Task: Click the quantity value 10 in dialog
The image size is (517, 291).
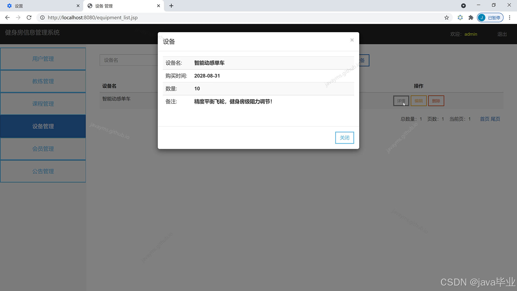Action: [x=197, y=89]
